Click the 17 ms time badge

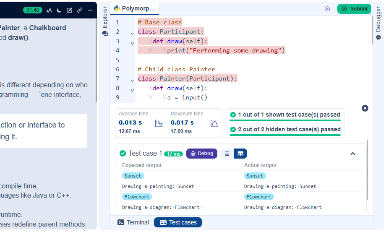click(x=174, y=154)
